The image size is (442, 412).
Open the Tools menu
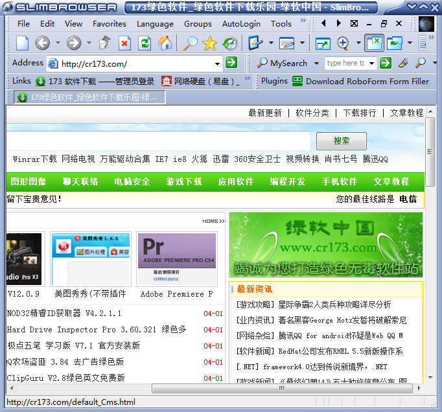pyautogui.click(x=281, y=24)
